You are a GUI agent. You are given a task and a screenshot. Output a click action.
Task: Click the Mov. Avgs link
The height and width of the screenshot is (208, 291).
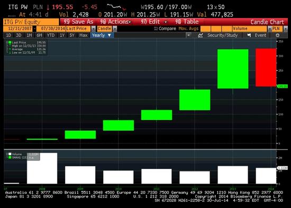click(188, 29)
